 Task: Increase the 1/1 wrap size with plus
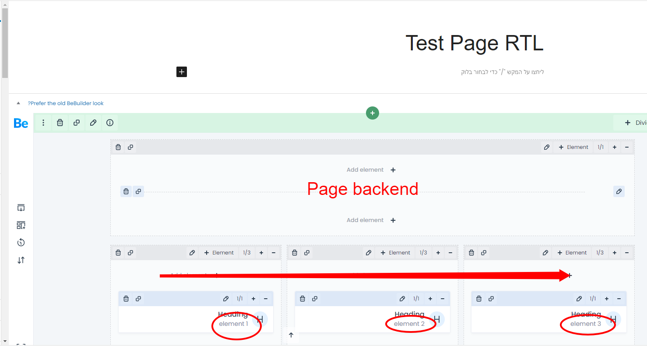pos(615,147)
